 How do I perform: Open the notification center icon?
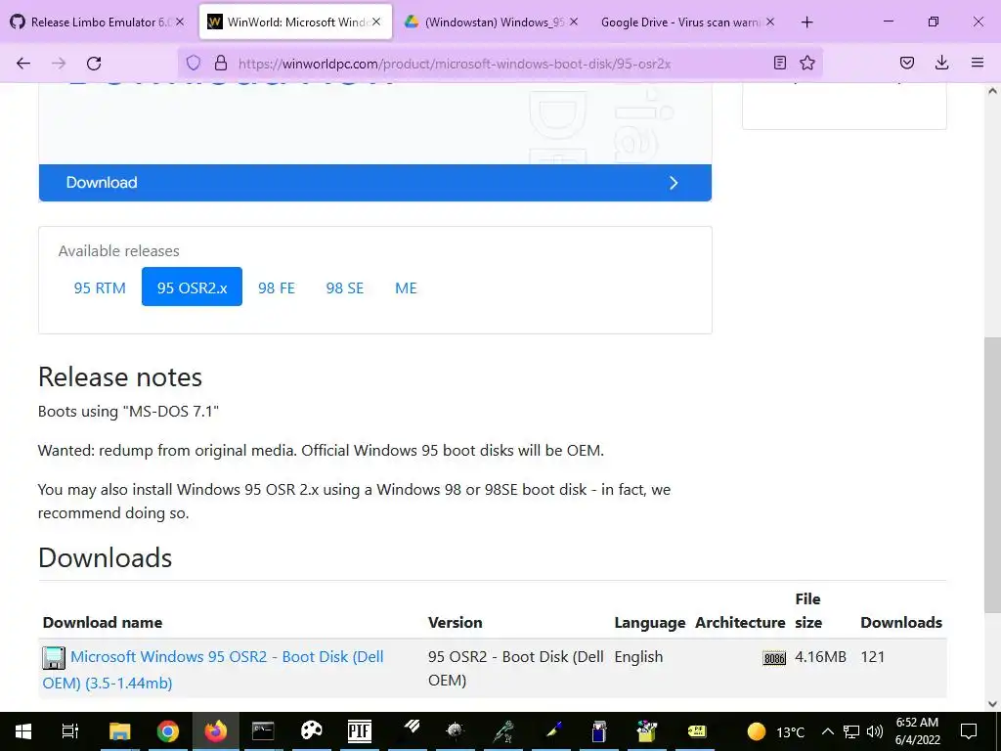point(969,731)
